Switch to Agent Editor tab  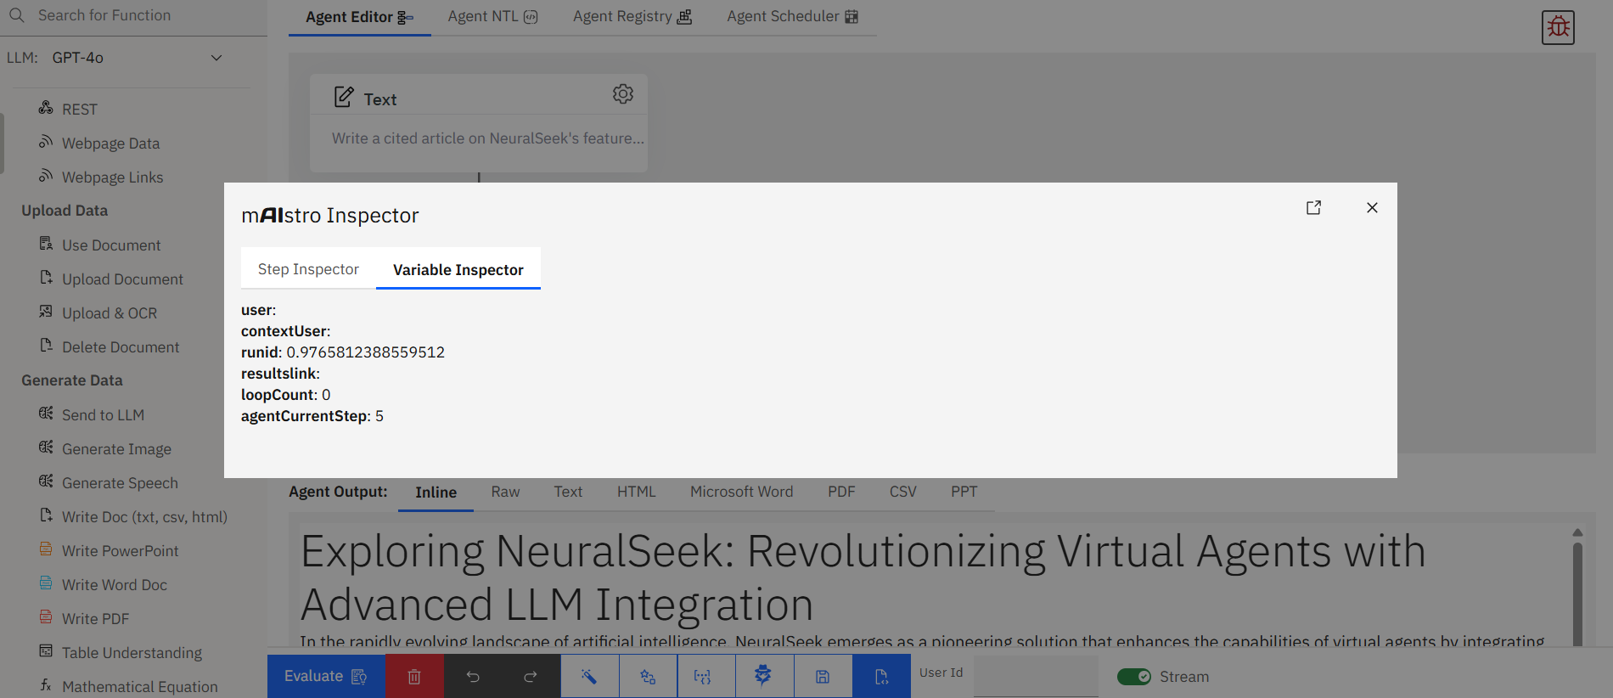coord(359,17)
